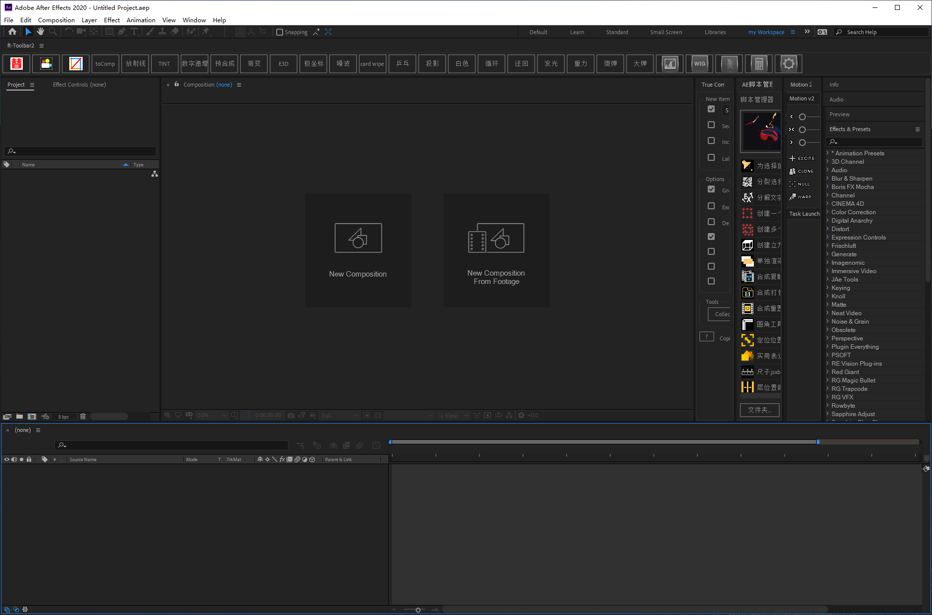932x615 pixels.
Task: Toggle the Snapping checkbox
Action: click(x=280, y=32)
